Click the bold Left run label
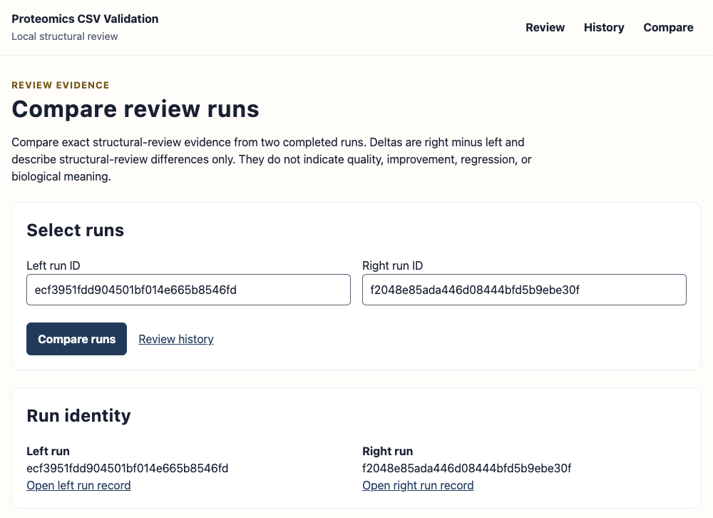 [48, 451]
